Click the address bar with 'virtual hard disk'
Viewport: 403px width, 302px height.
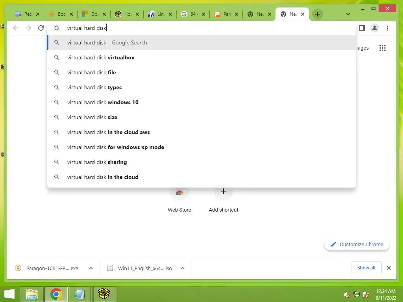(x=201, y=28)
